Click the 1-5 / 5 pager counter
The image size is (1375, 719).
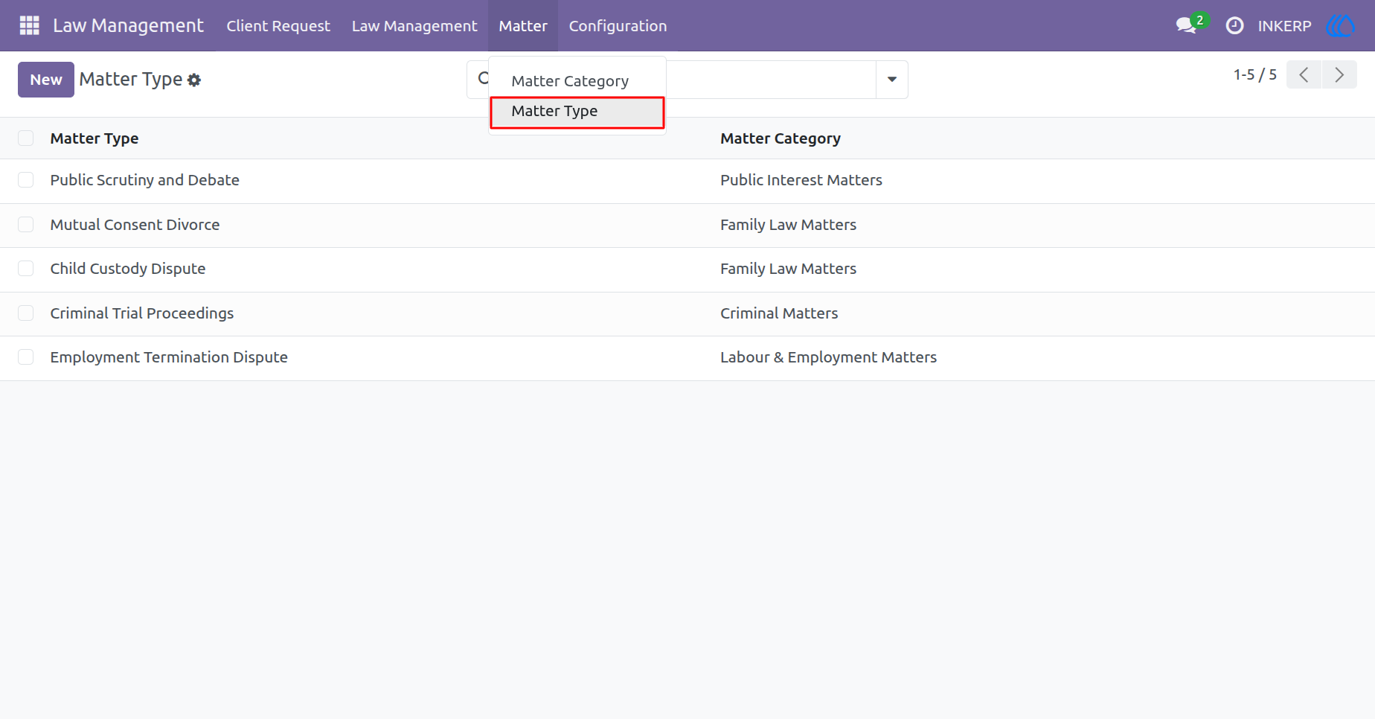(x=1255, y=74)
